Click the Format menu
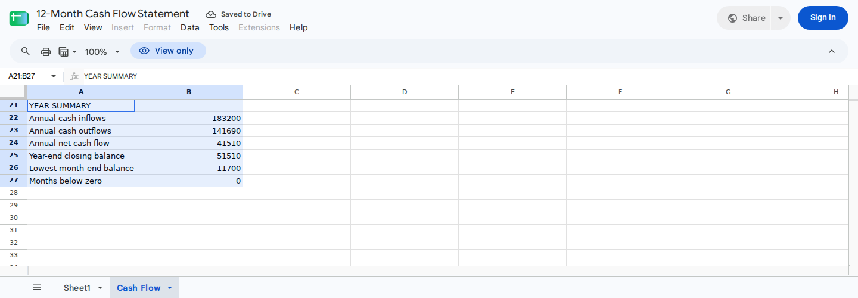 (157, 27)
